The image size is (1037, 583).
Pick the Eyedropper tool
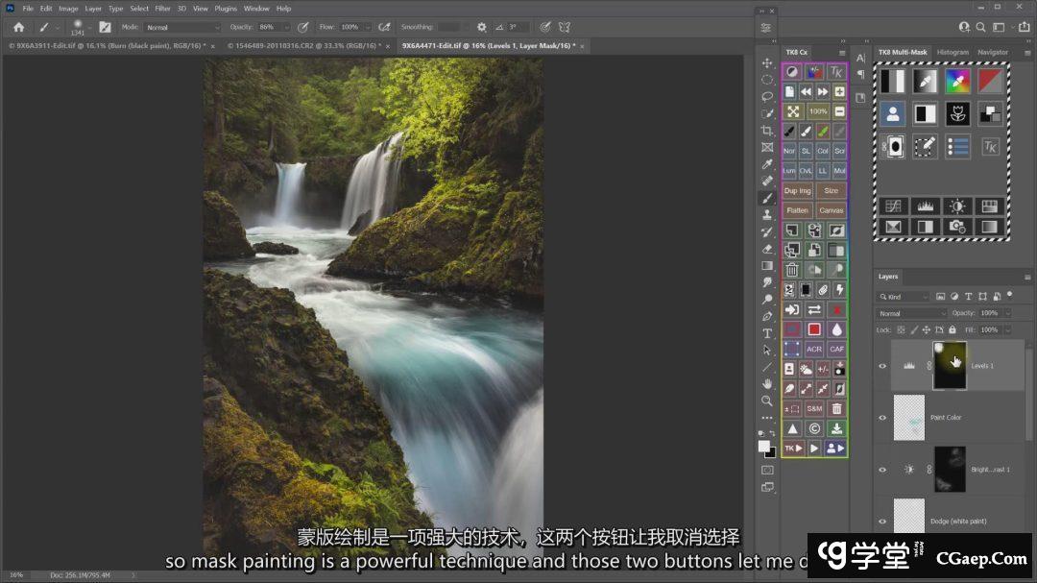767,164
